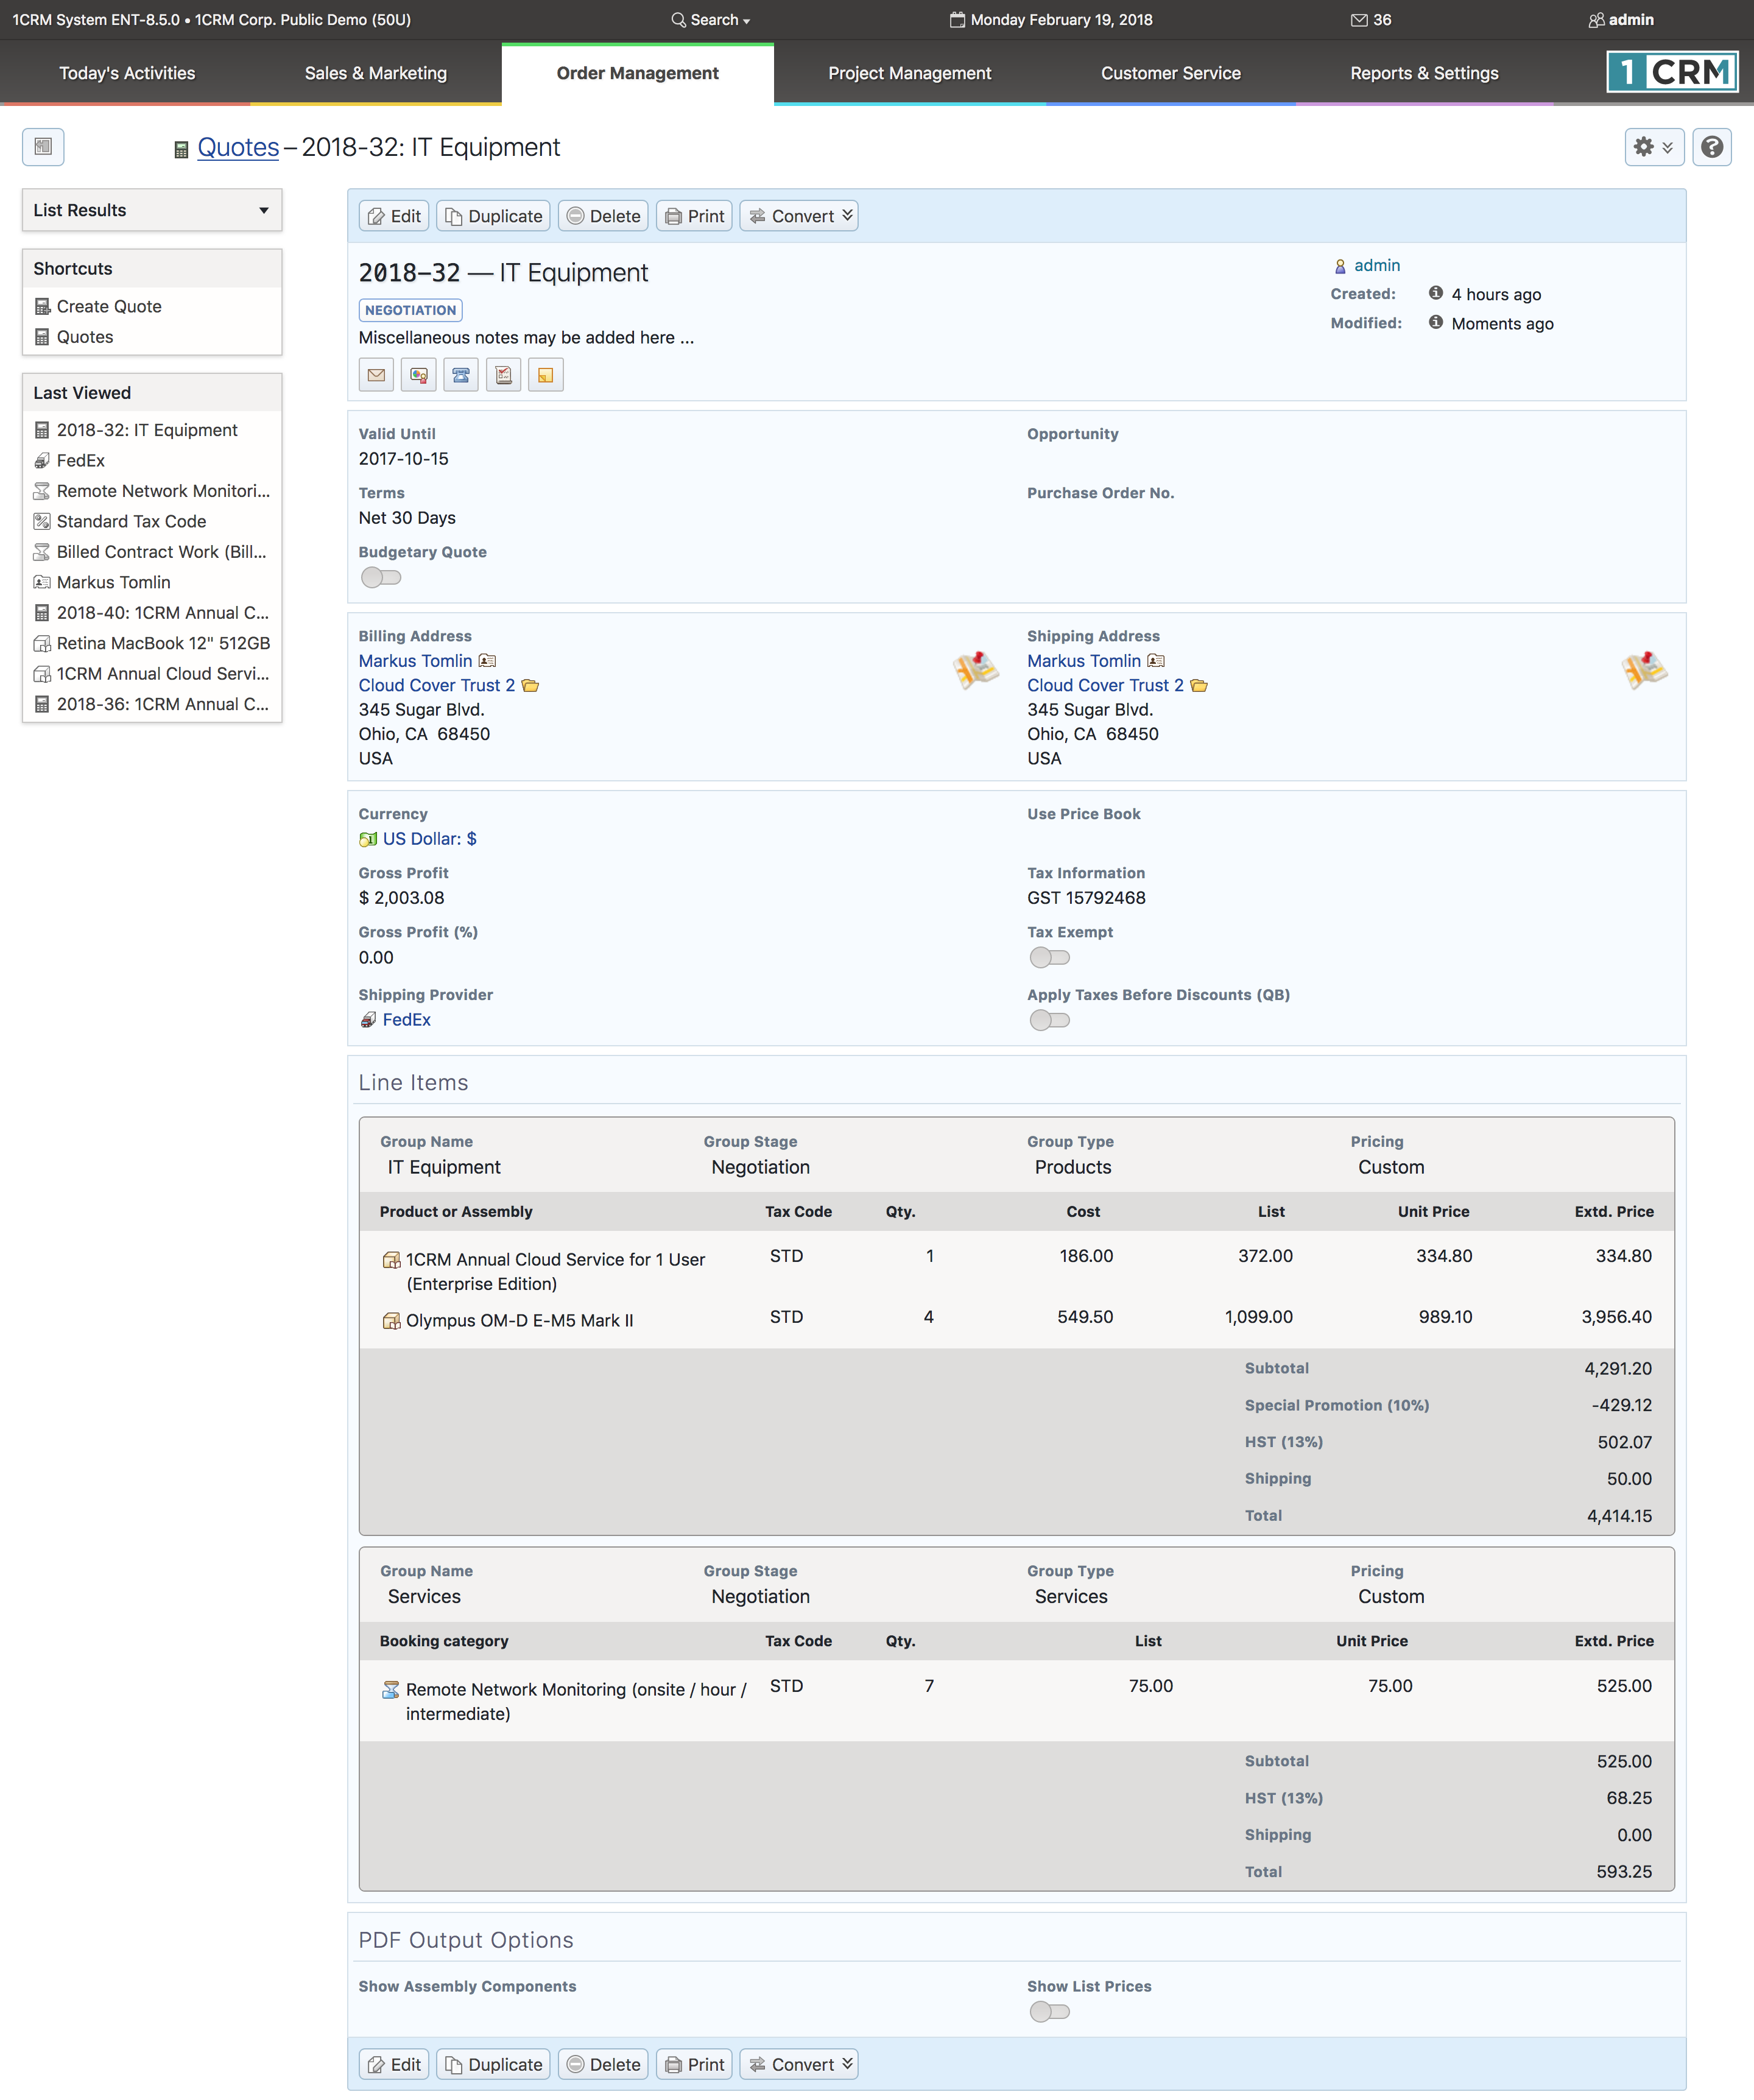Image resolution: width=1754 pixels, height=2100 pixels.
Task: Open the gear settings dropdown
Action: pyautogui.click(x=1654, y=147)
